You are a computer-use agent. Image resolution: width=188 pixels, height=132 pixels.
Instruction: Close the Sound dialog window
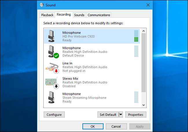(x=148, y=5)
